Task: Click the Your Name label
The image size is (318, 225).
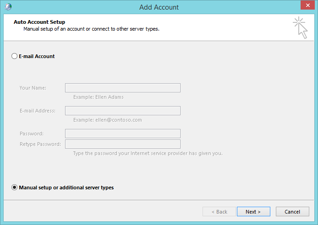Action: (x=33, y=88)
